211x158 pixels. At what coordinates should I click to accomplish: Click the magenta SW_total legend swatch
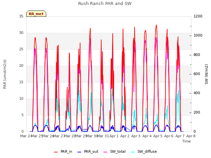[105, 152]
